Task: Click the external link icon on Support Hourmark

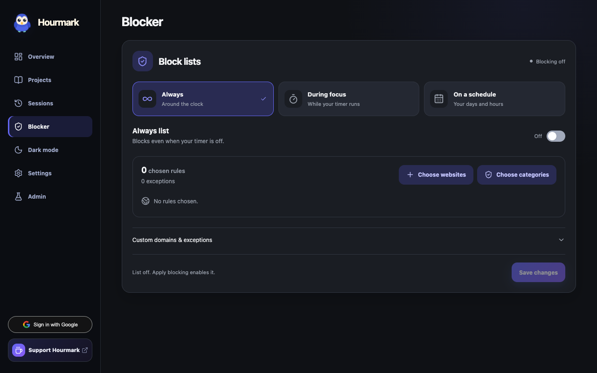Action: point(85,350)
